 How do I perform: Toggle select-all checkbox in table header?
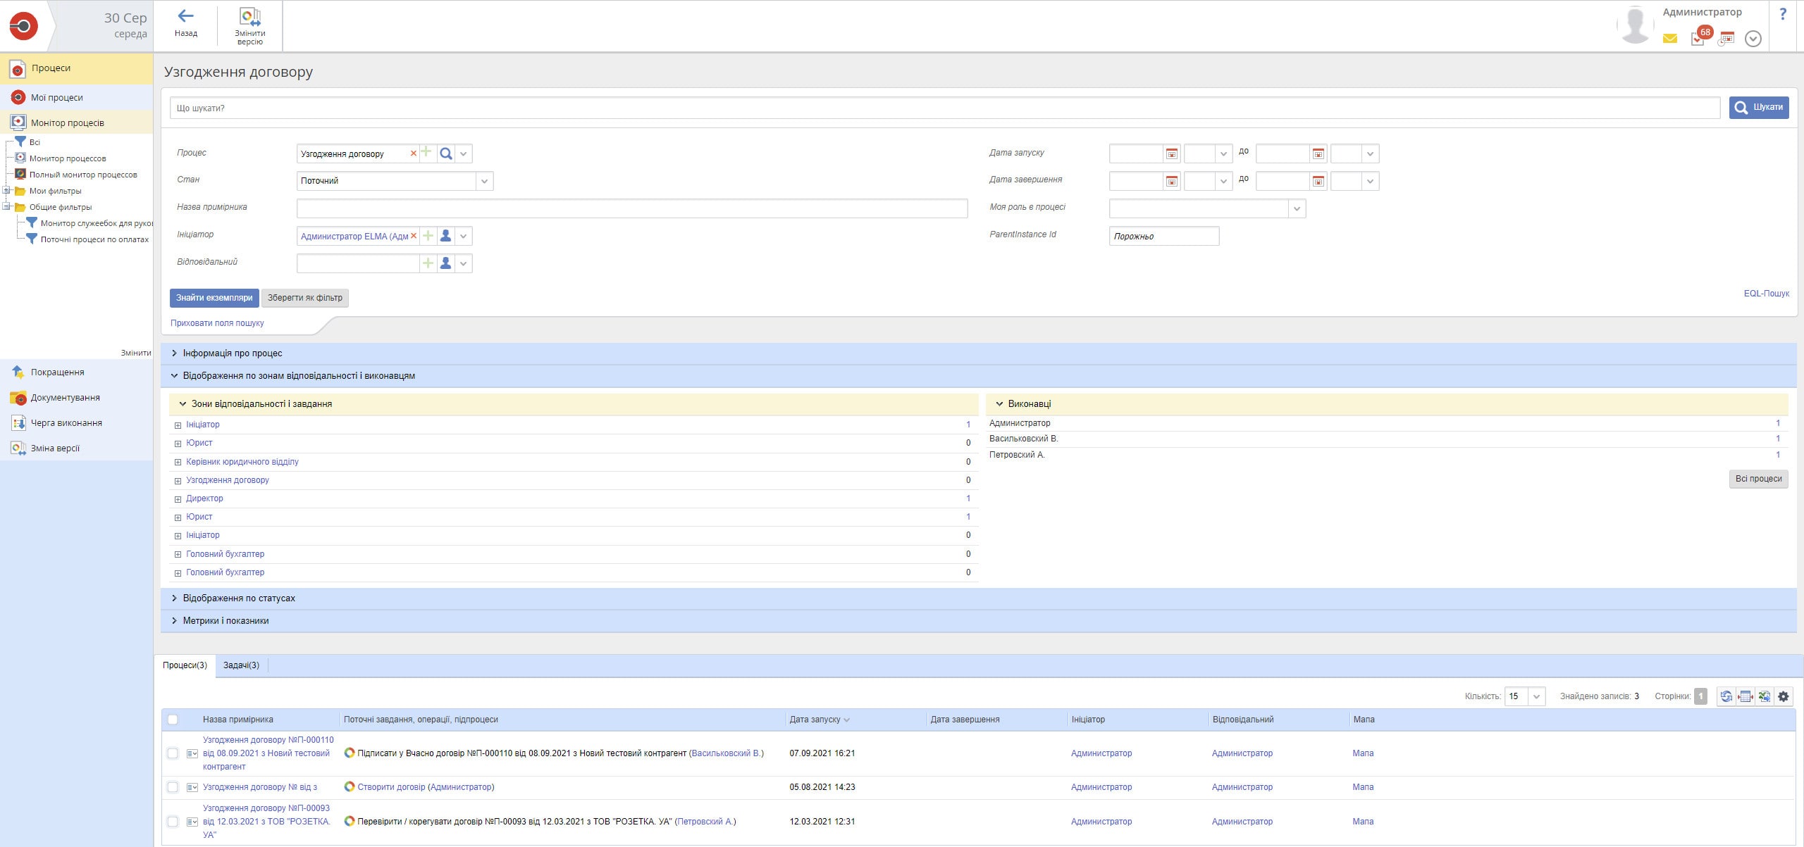click(173, 720)
